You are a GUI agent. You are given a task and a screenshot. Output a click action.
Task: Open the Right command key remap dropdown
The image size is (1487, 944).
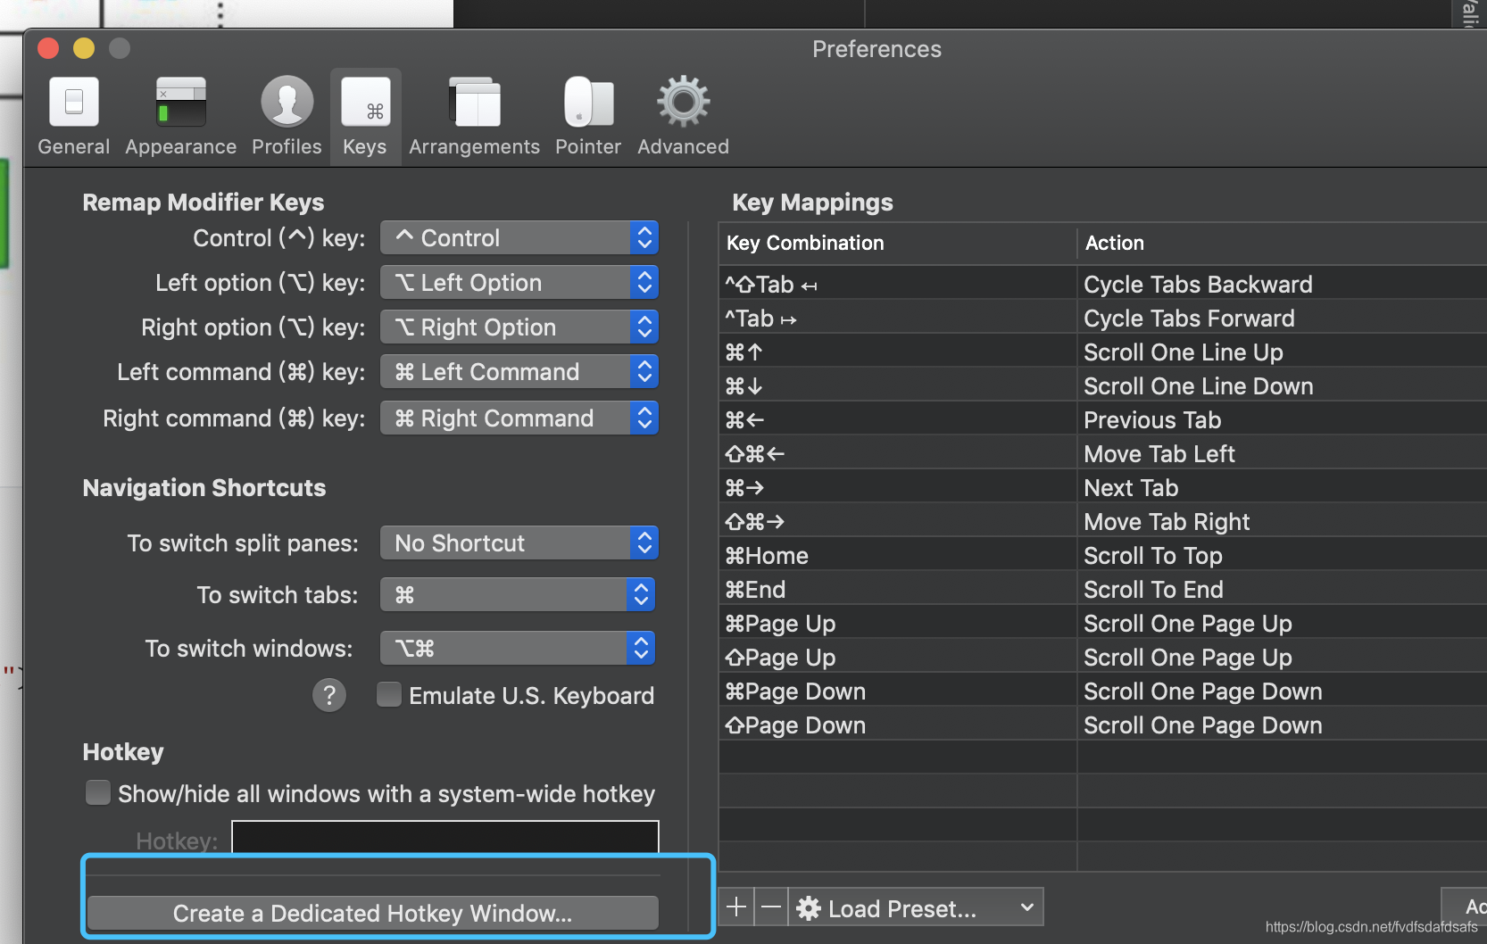pyautogui.click(x=519, y=418)
